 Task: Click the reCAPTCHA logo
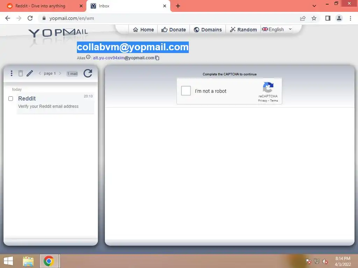coord(268,87)
